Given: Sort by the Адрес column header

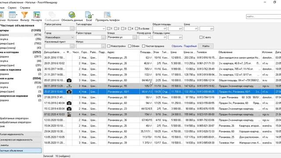Looking at the screenshot, I should click(x=123, y=52).
